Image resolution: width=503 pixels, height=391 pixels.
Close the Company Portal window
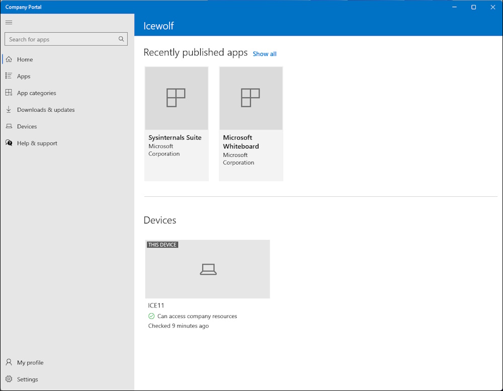point(493,7)
